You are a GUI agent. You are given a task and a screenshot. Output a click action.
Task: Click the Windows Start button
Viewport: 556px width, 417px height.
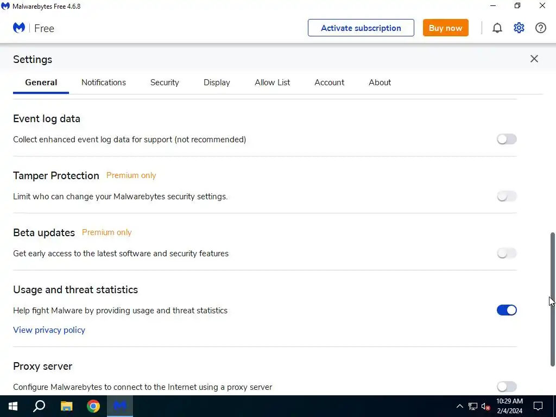pos(13,406)
